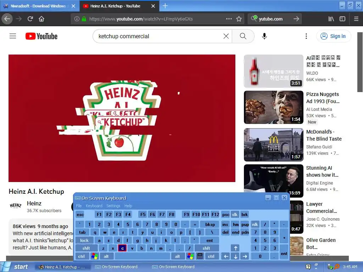
Task: Open the McDonald's Blind Taste 1:57 thumbnail
Action: 274,145
